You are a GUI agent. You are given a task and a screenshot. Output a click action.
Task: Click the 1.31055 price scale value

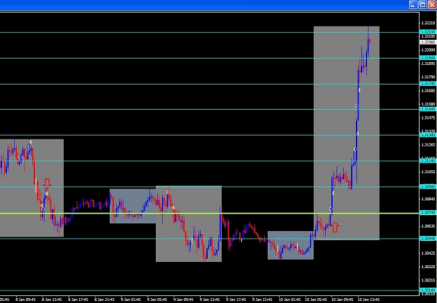pyautogui.click(x=429, y=172)
